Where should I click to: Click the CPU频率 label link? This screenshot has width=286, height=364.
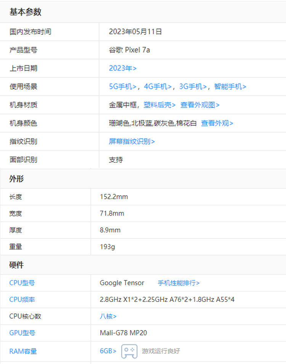coord(22,300)
